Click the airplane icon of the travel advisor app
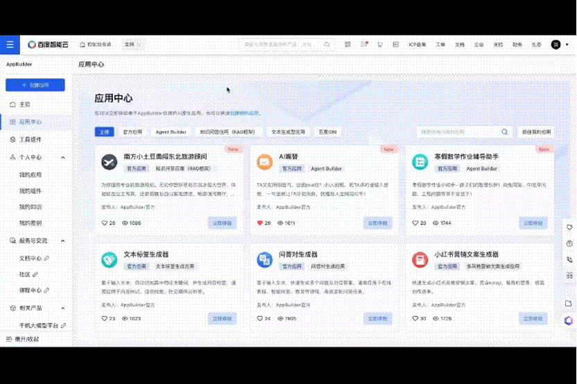Viewport: 577px width, 384px height. click(x=110, y=162)
